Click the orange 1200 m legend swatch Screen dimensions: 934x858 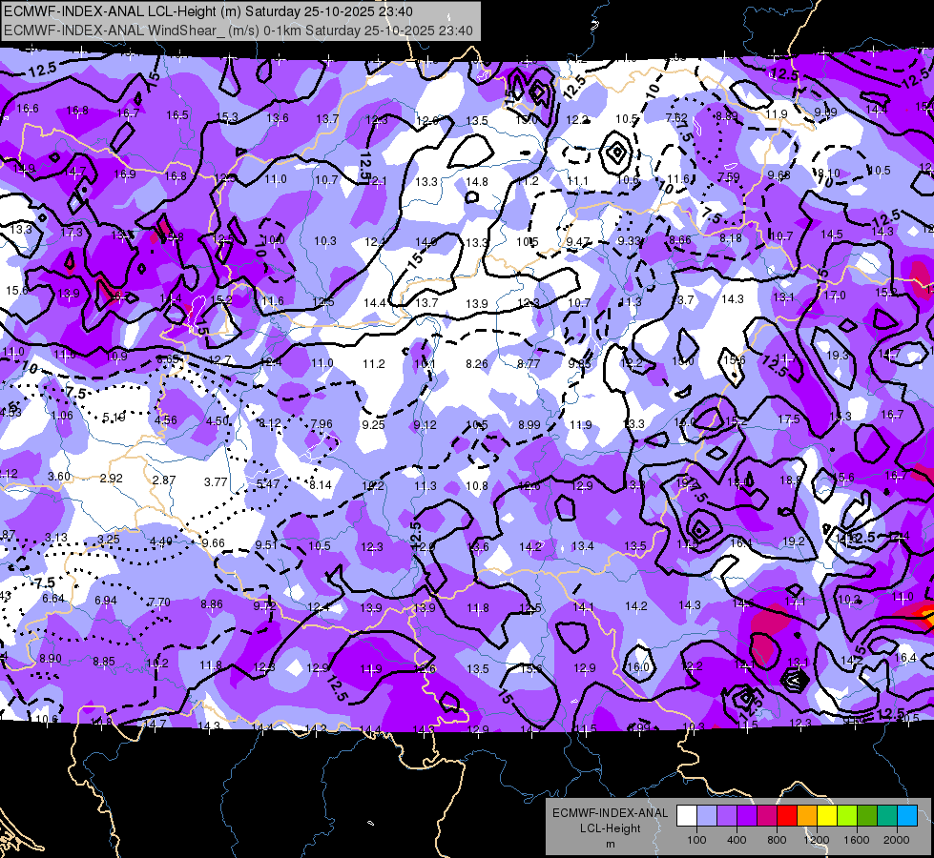pos(807,816)
